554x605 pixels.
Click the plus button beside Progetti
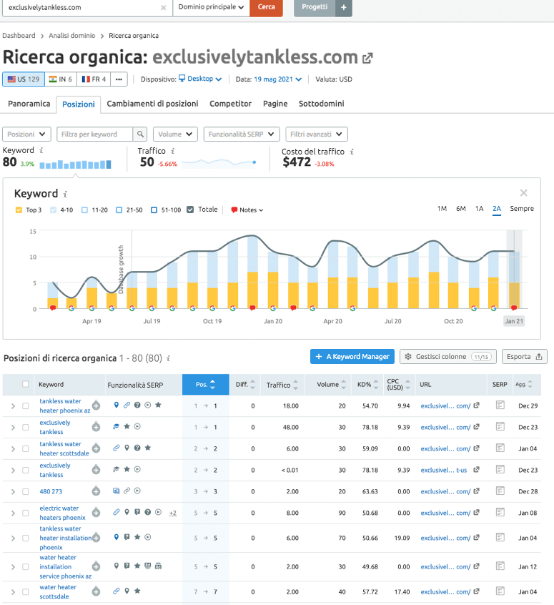344,7
